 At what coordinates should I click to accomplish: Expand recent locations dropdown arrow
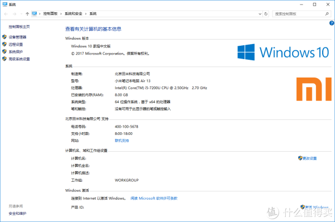pos(21,14)
